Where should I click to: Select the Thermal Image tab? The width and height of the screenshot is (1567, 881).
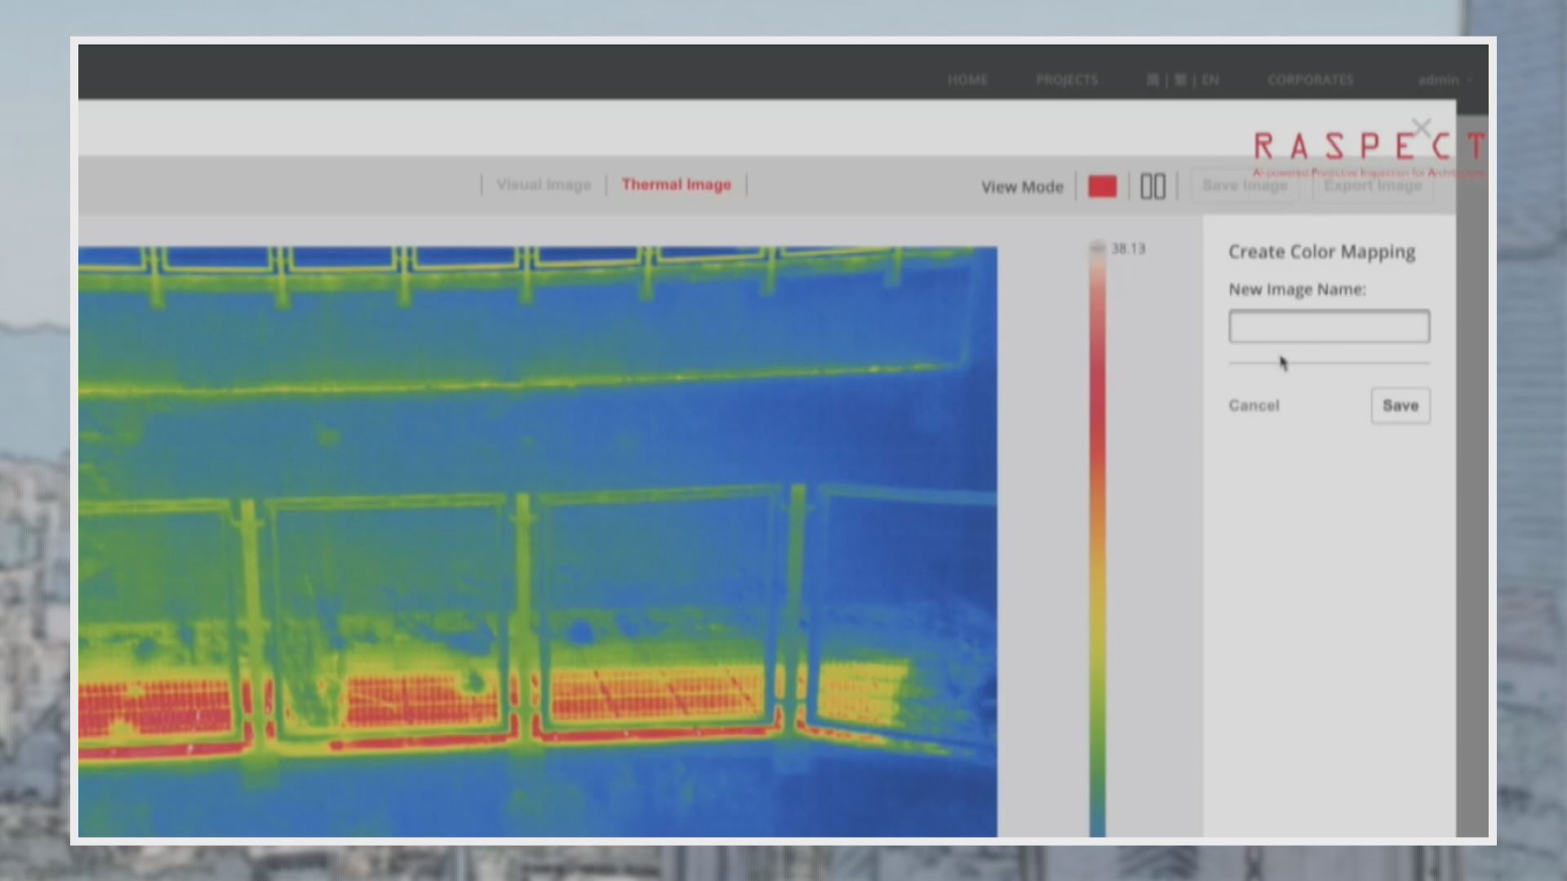(676, 184)
